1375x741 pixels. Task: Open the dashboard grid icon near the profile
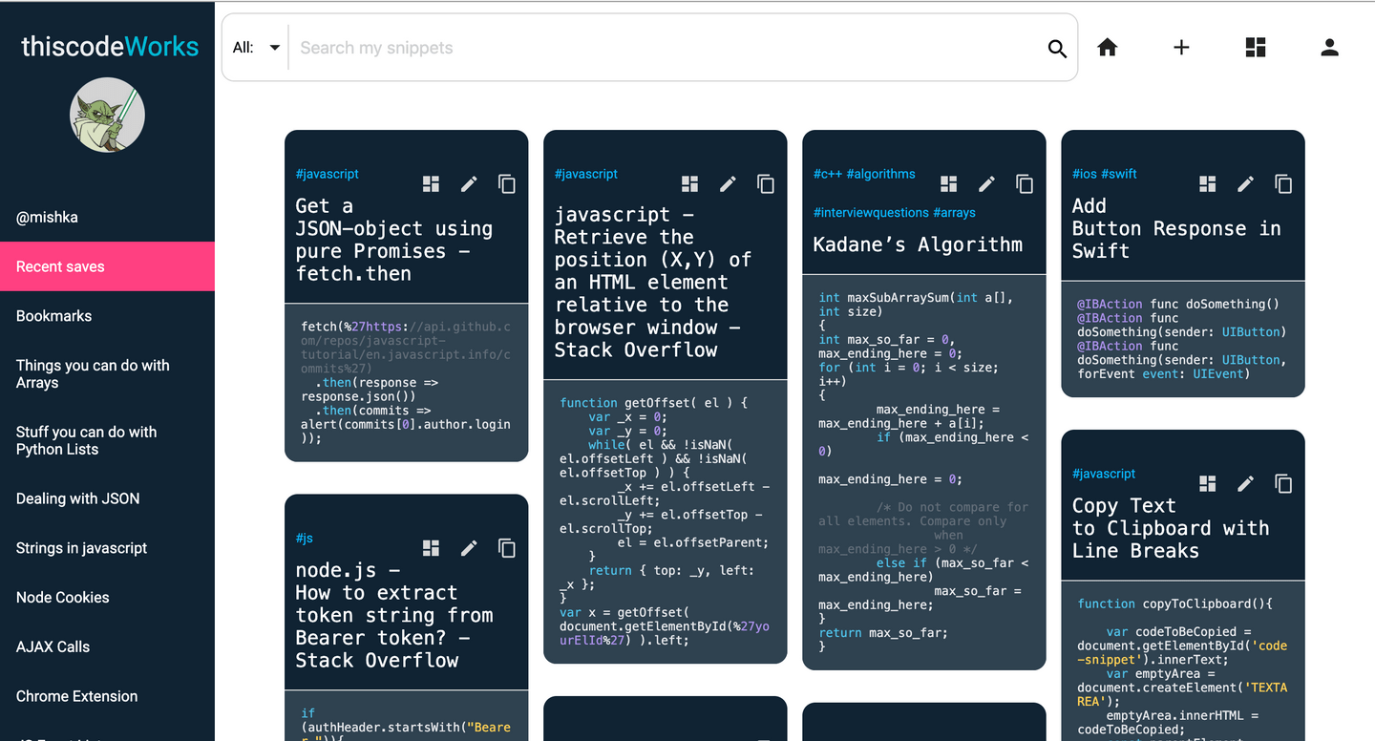coord(1255,46)
